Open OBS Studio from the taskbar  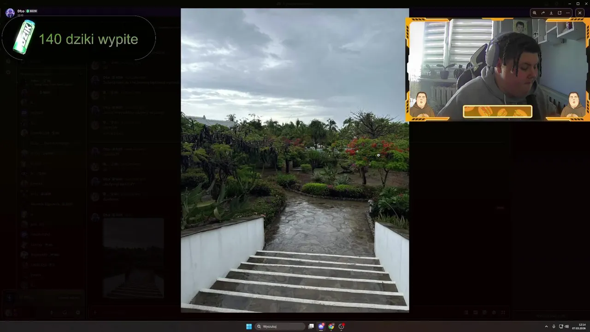341,326
